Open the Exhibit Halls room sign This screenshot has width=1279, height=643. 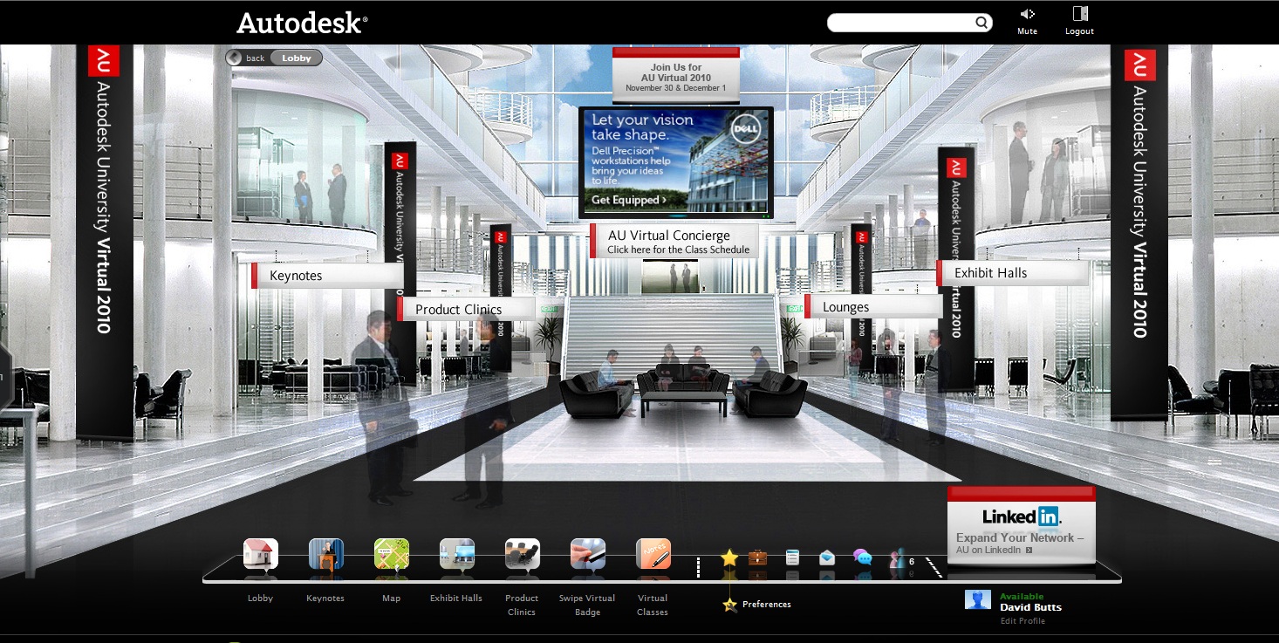pos(1012,273)
